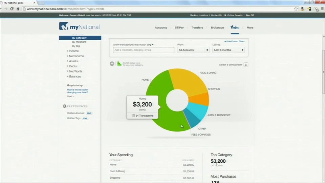This screenshot has height=183, width=325.
Task: Click the Shopping spending row
Action: click(152, 178)
